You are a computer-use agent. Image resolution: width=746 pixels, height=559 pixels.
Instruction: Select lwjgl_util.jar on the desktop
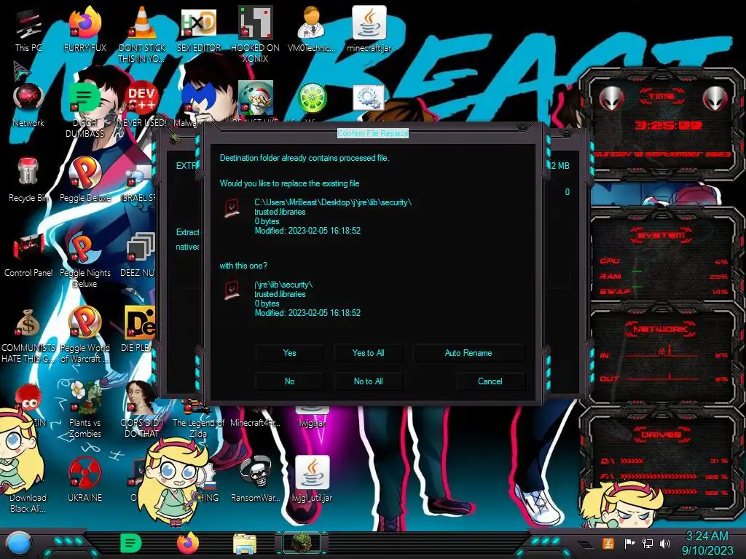coord(312,479)
